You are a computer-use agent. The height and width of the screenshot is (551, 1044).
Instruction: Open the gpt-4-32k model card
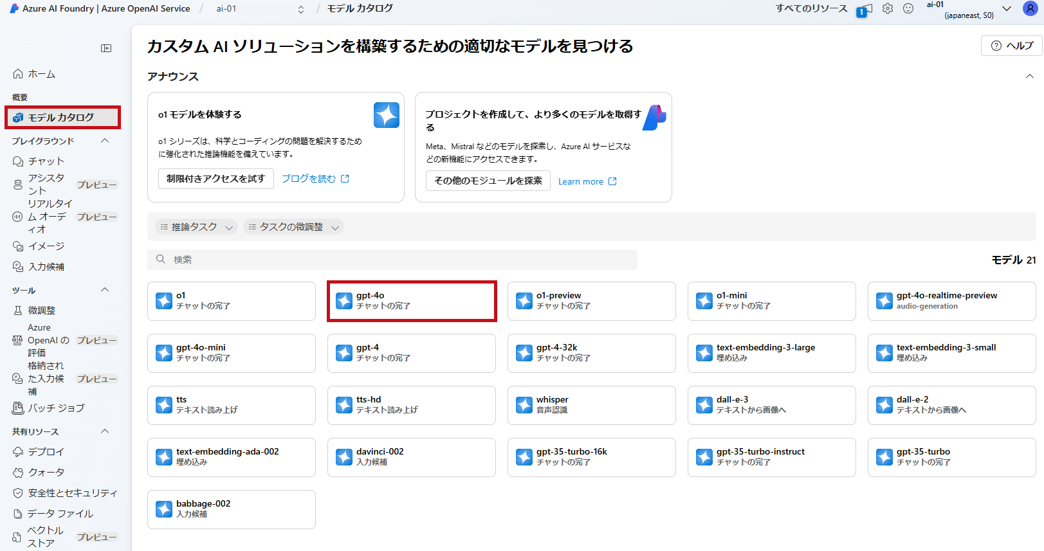pos(592,353)
